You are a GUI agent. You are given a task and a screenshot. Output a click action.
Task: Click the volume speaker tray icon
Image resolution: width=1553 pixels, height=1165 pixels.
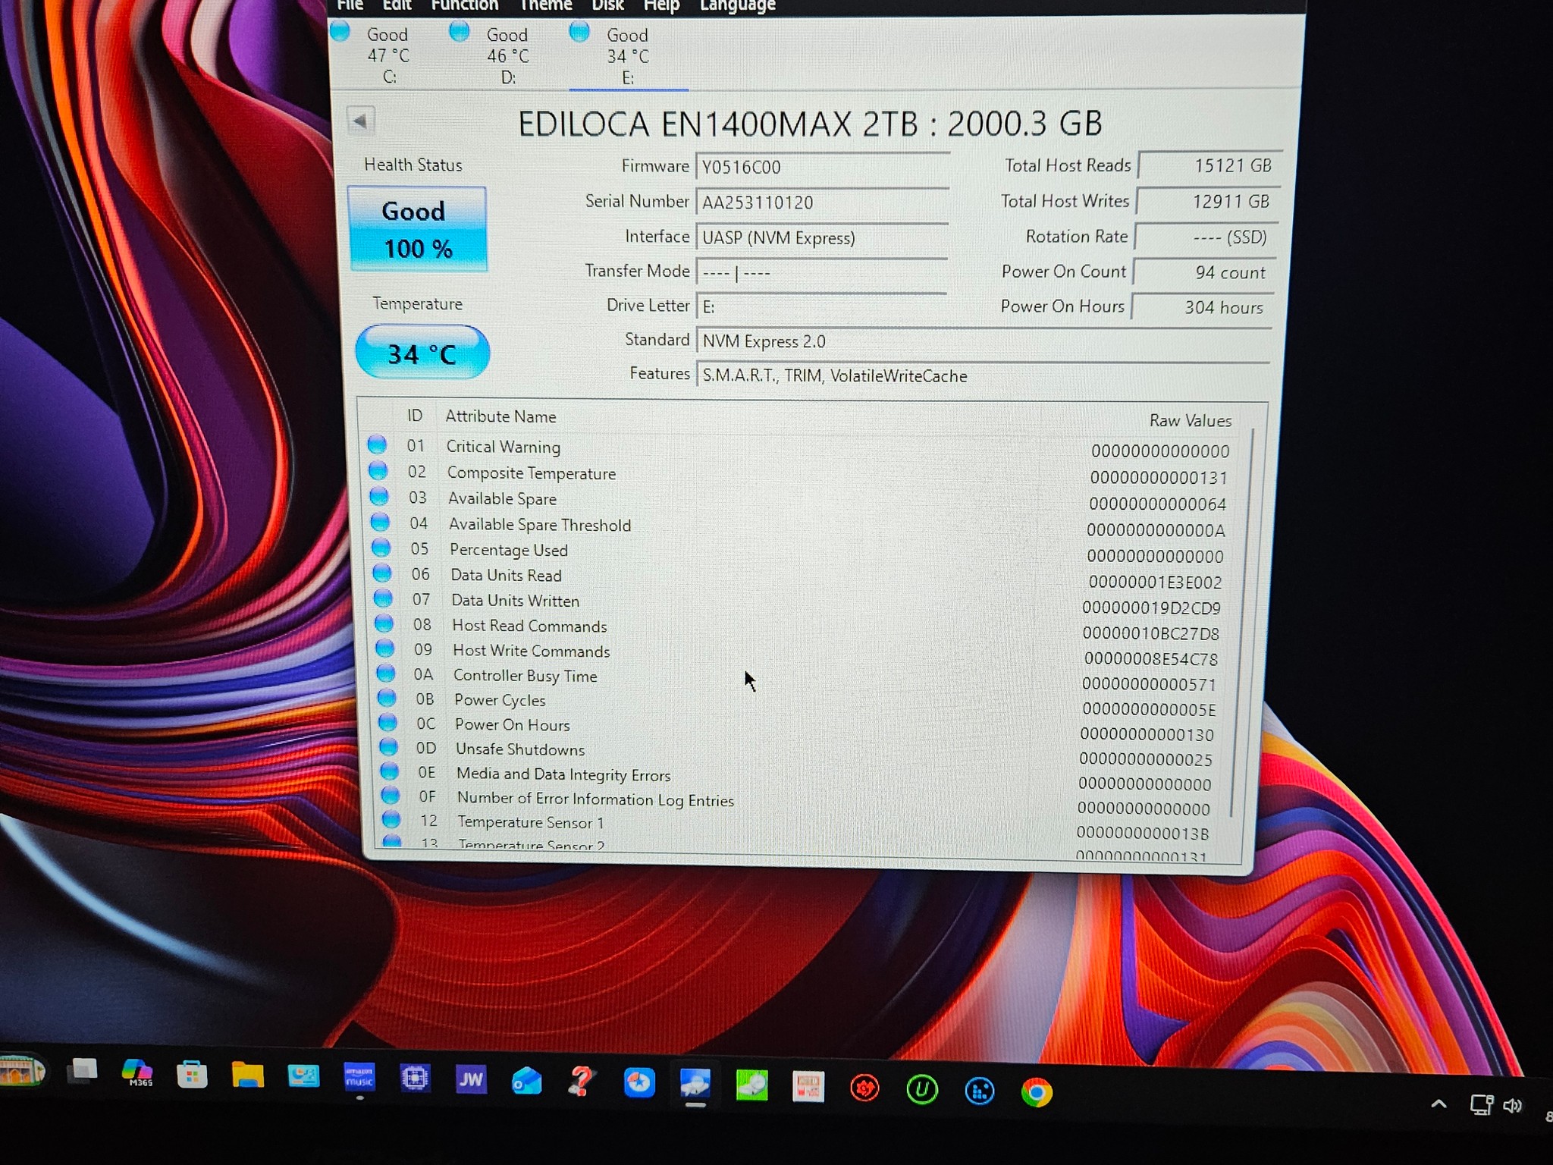(x=1512, y=1106)
